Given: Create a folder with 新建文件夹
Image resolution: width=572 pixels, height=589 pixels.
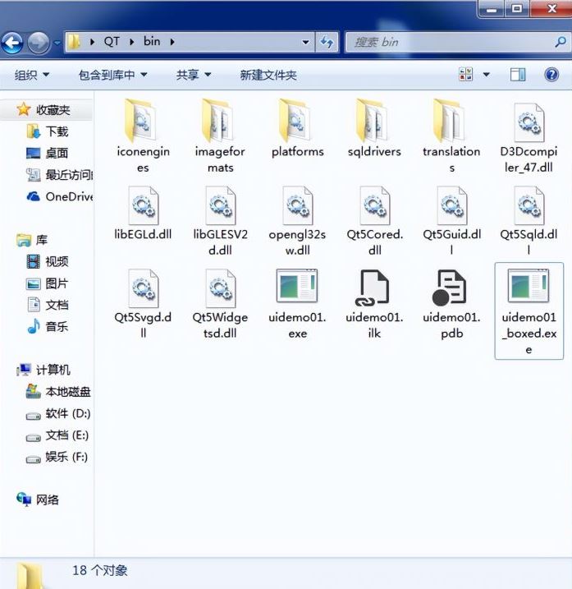Looking at the screenshot, I should pos(268,75).
